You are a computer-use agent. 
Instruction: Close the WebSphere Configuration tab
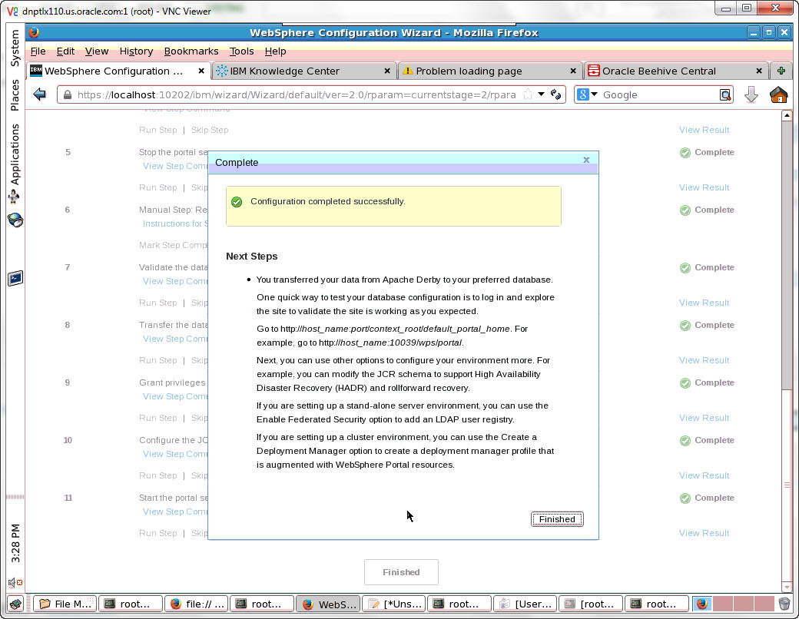point(201,71)
